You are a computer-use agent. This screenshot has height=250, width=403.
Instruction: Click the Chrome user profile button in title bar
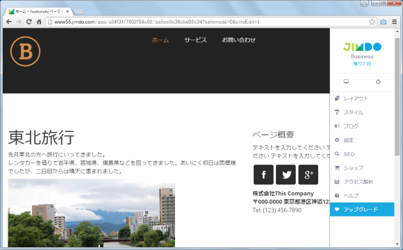[x=365, y=3]
